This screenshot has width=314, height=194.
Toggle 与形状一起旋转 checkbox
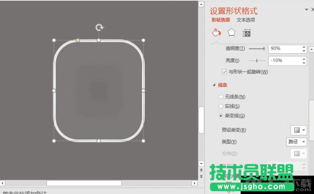[x=224, y=72]
